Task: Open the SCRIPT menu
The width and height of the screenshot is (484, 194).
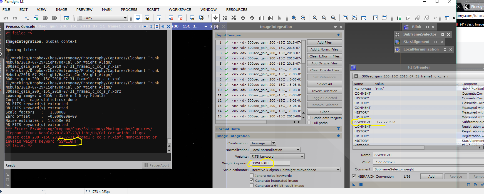Action: click(153, 9)
